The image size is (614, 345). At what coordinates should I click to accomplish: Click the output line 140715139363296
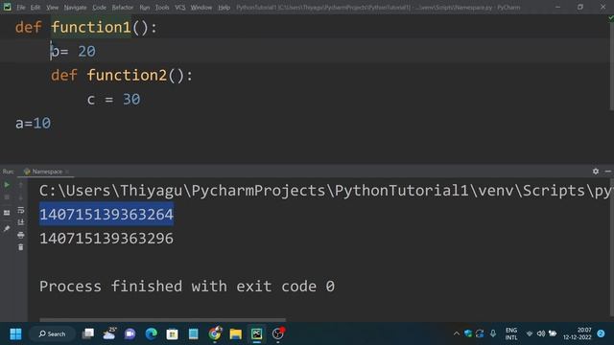[x=106, y=239]
